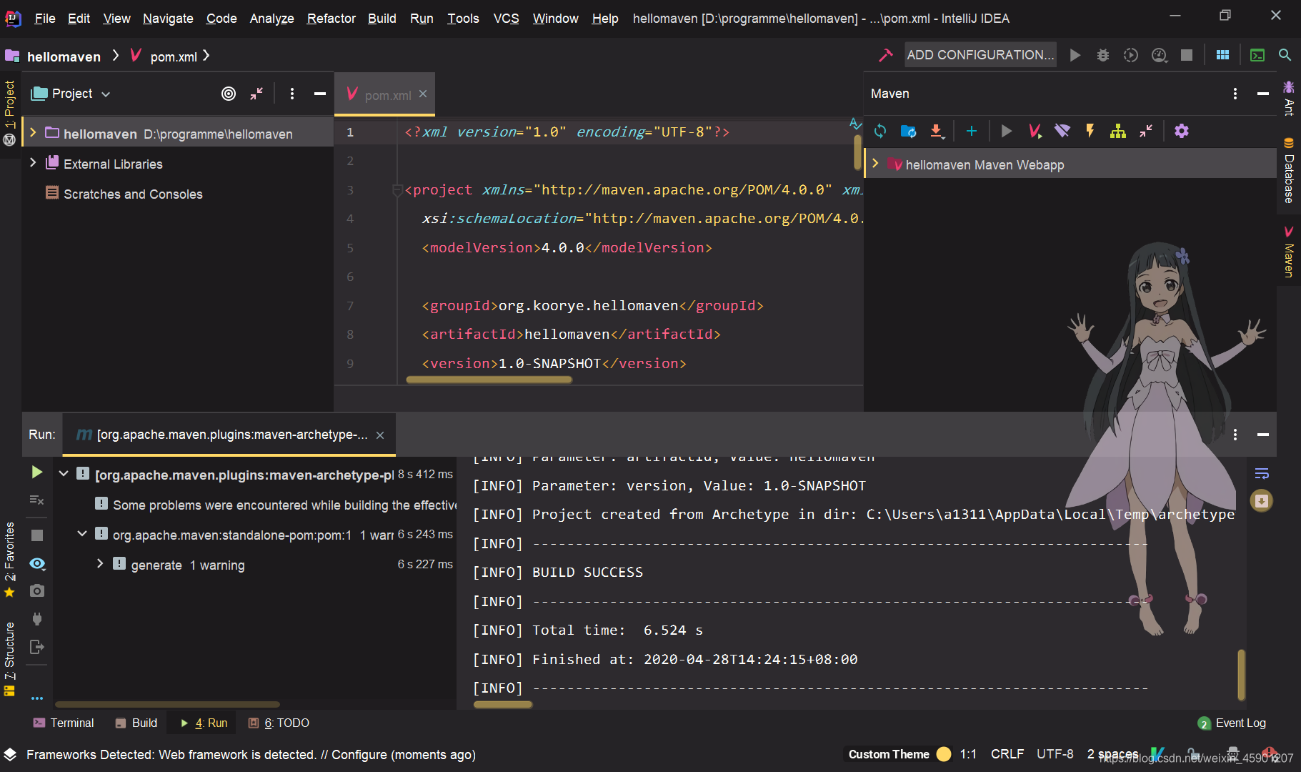Toggle soft-wrap in console output
Viewport: 1301px width, 772px height.
click(x=1262, y=473)
